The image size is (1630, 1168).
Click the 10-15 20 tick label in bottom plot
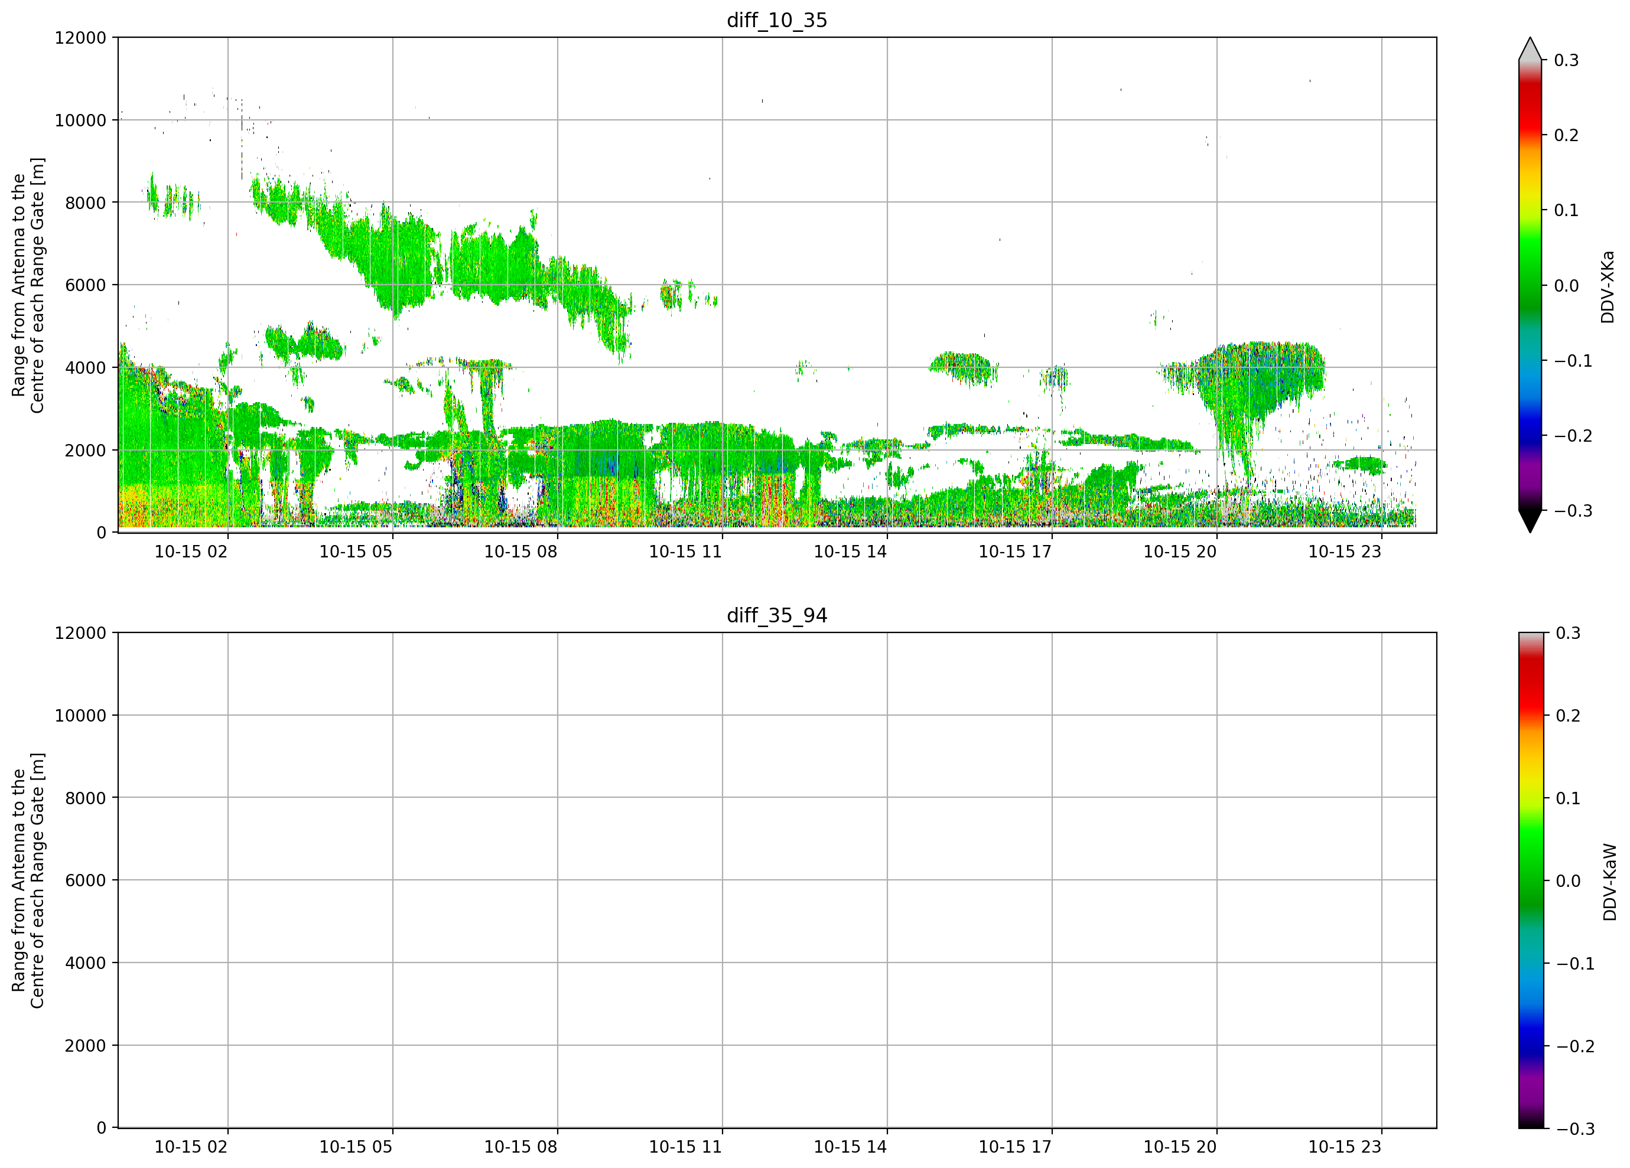pyautogui.click(x=1179, y=1147)
